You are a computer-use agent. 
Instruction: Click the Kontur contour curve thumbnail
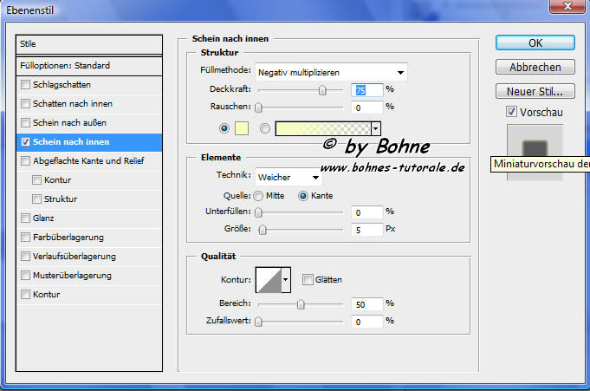(x=269, y=279)
